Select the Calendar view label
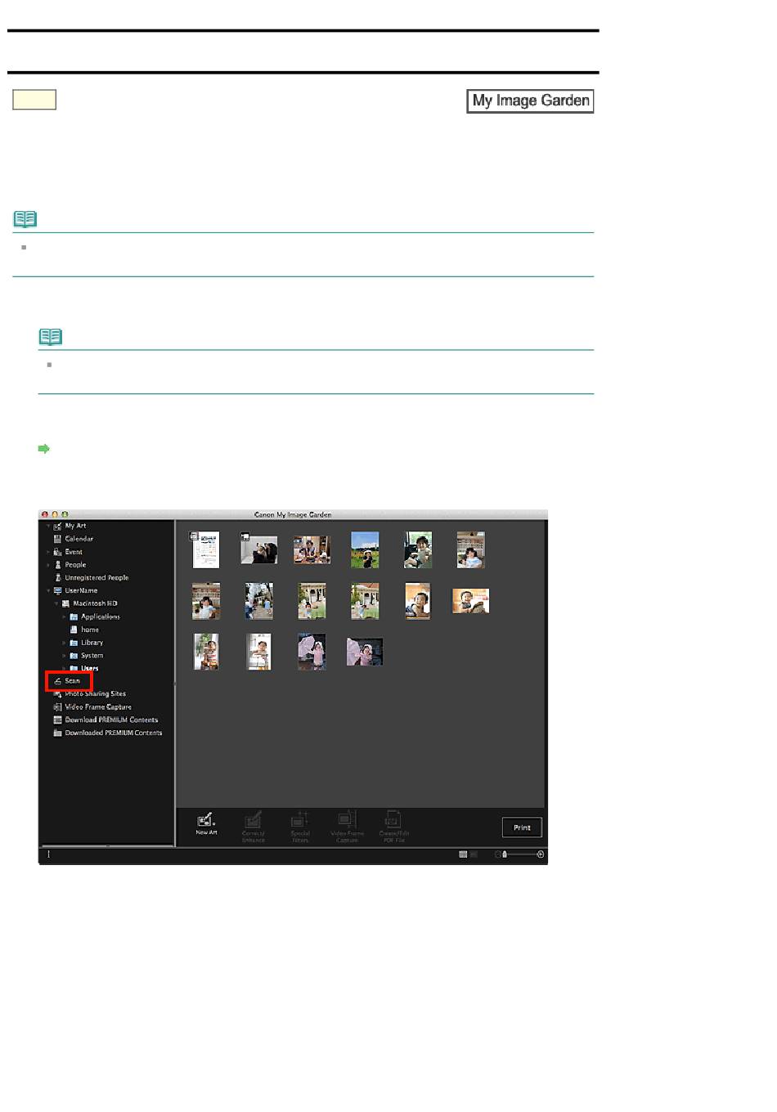777x1112 pixels. 79,540
